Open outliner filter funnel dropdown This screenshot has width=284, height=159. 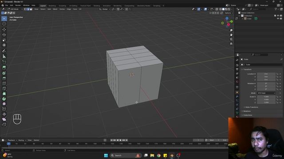(276, 9)
